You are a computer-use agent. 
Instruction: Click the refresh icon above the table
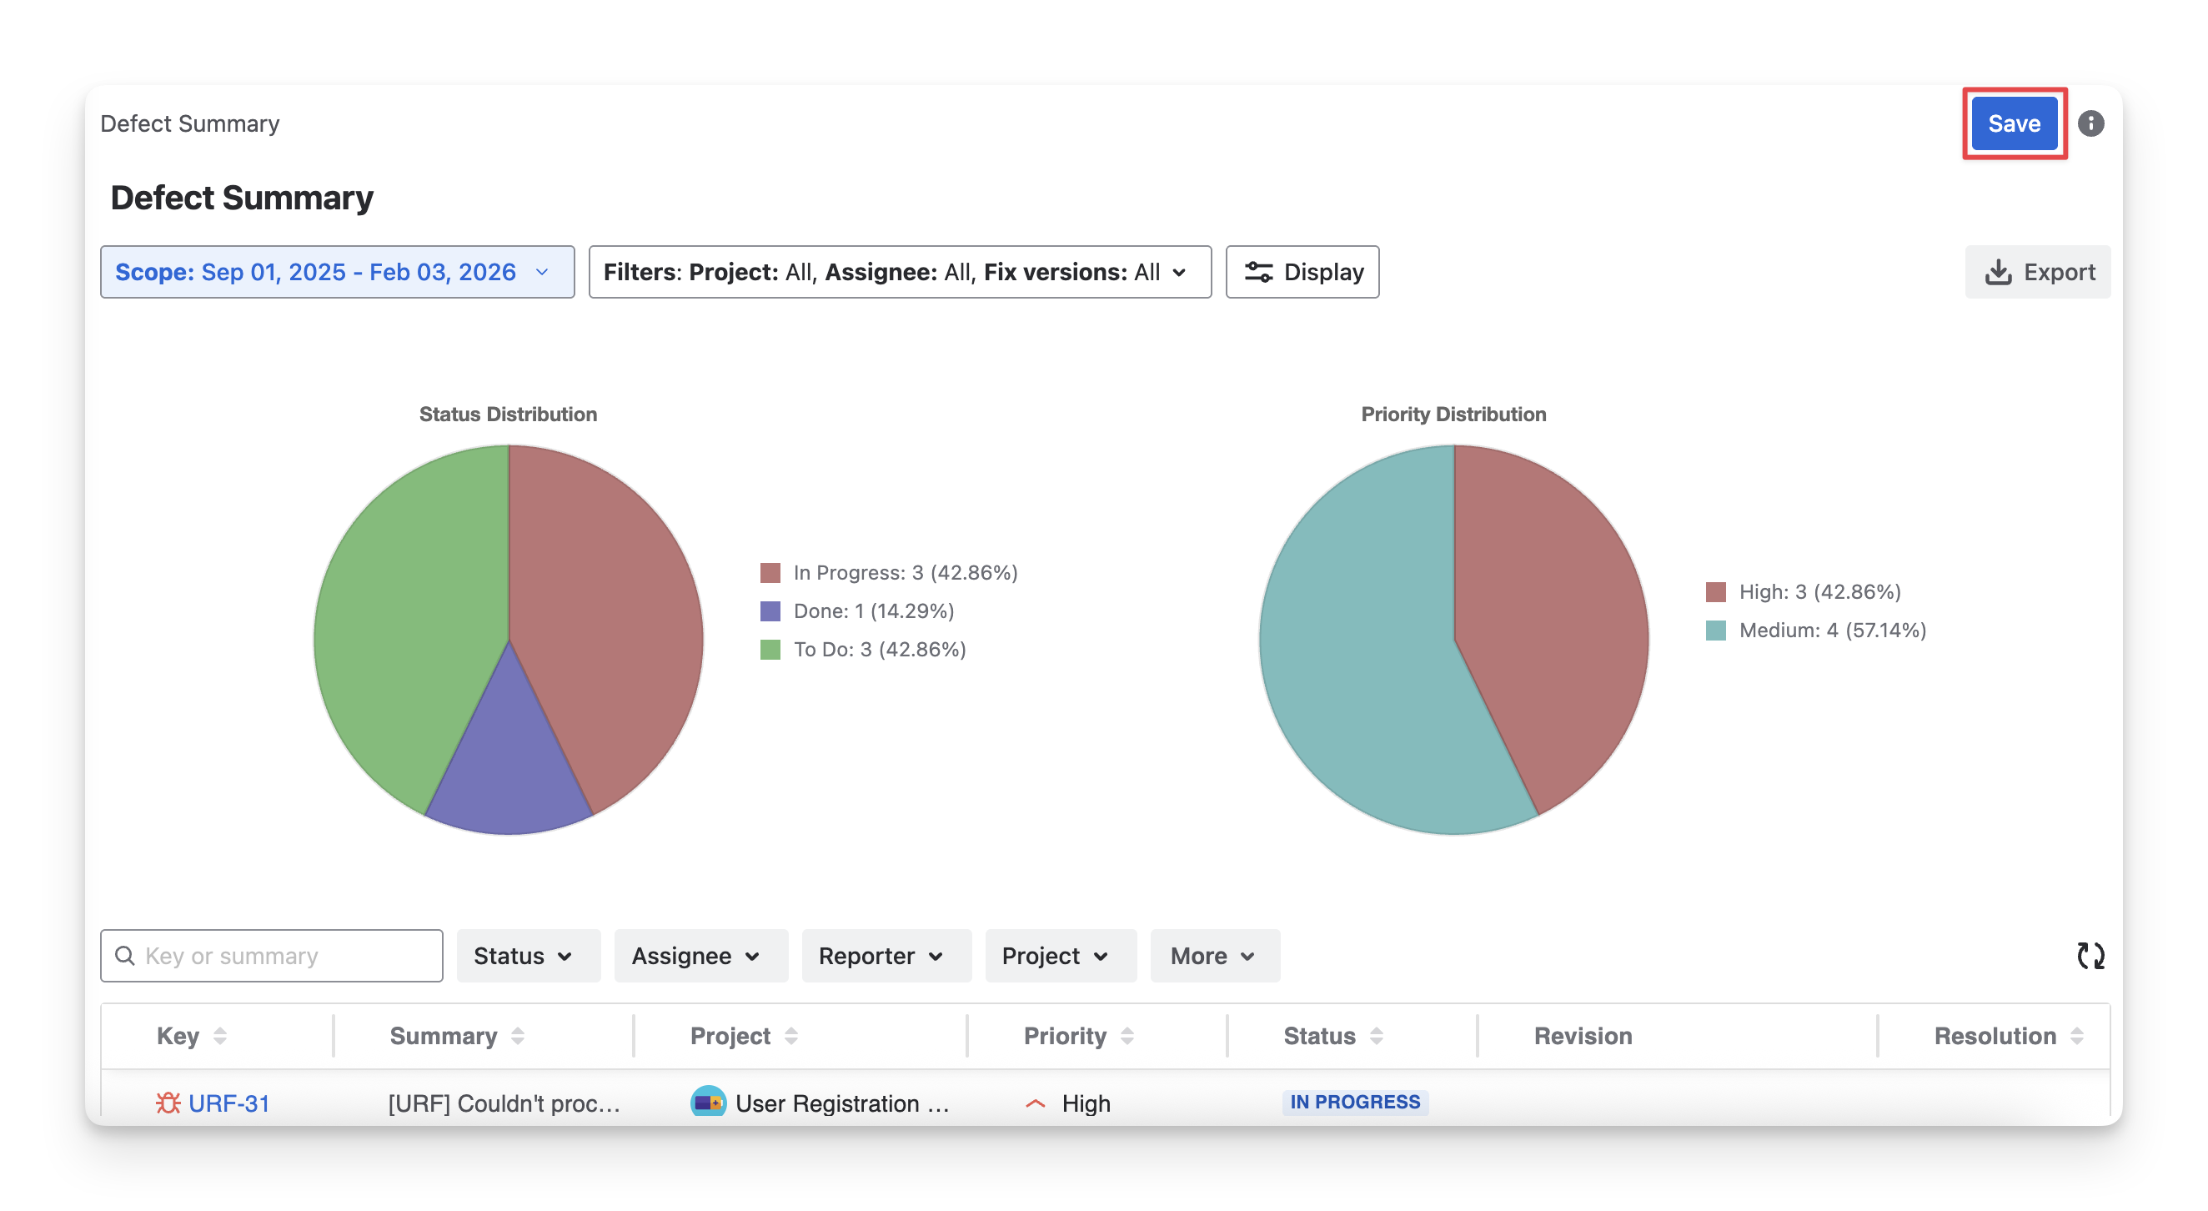(x=2090, y=956)
